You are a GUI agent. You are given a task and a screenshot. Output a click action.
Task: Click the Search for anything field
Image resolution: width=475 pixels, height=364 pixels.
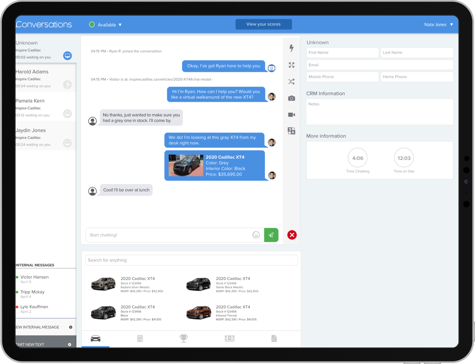[x=191, y=260]
